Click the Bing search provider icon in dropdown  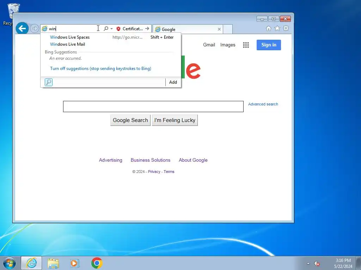(49, 82)
